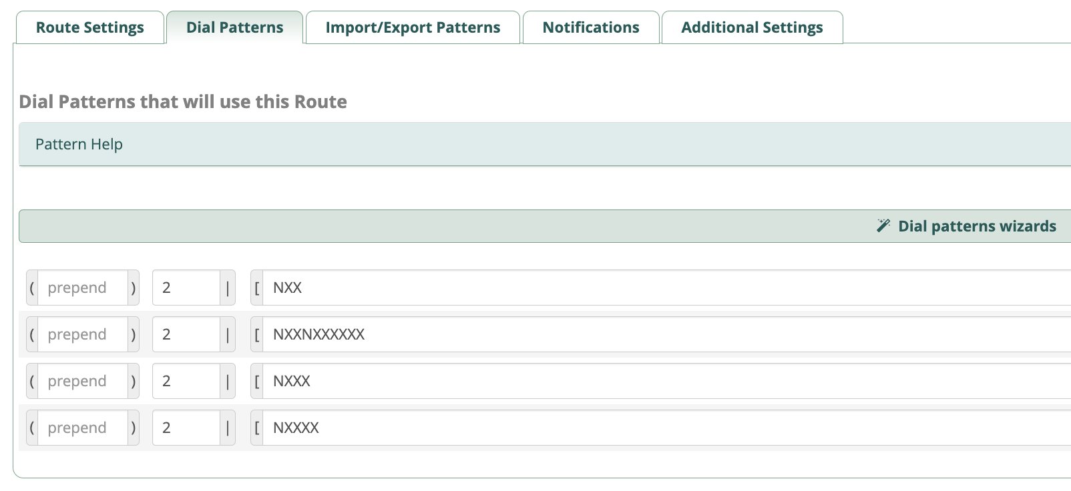Expand the Pattern Help panel
This screenshot has width=1071, height=491.
point(545,144)
